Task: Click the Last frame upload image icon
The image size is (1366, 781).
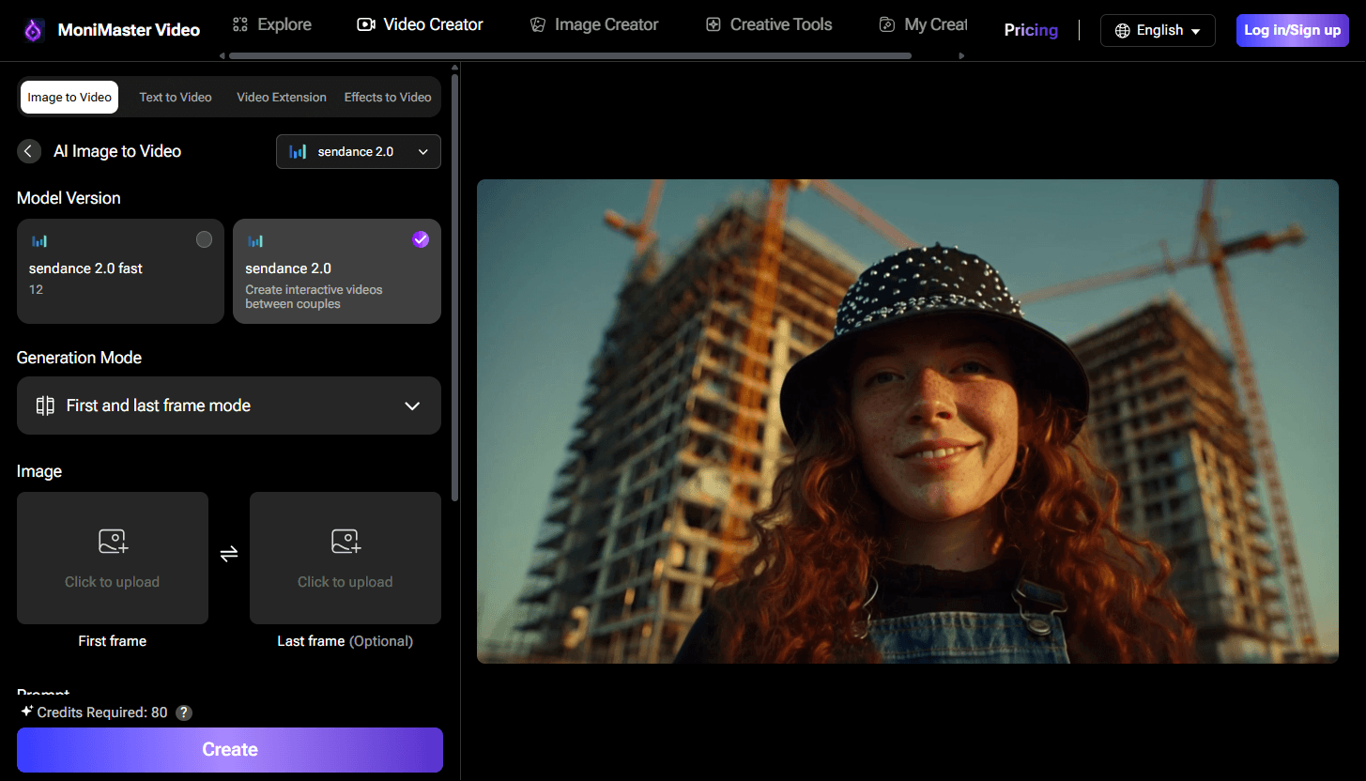Action: (345, 542)
